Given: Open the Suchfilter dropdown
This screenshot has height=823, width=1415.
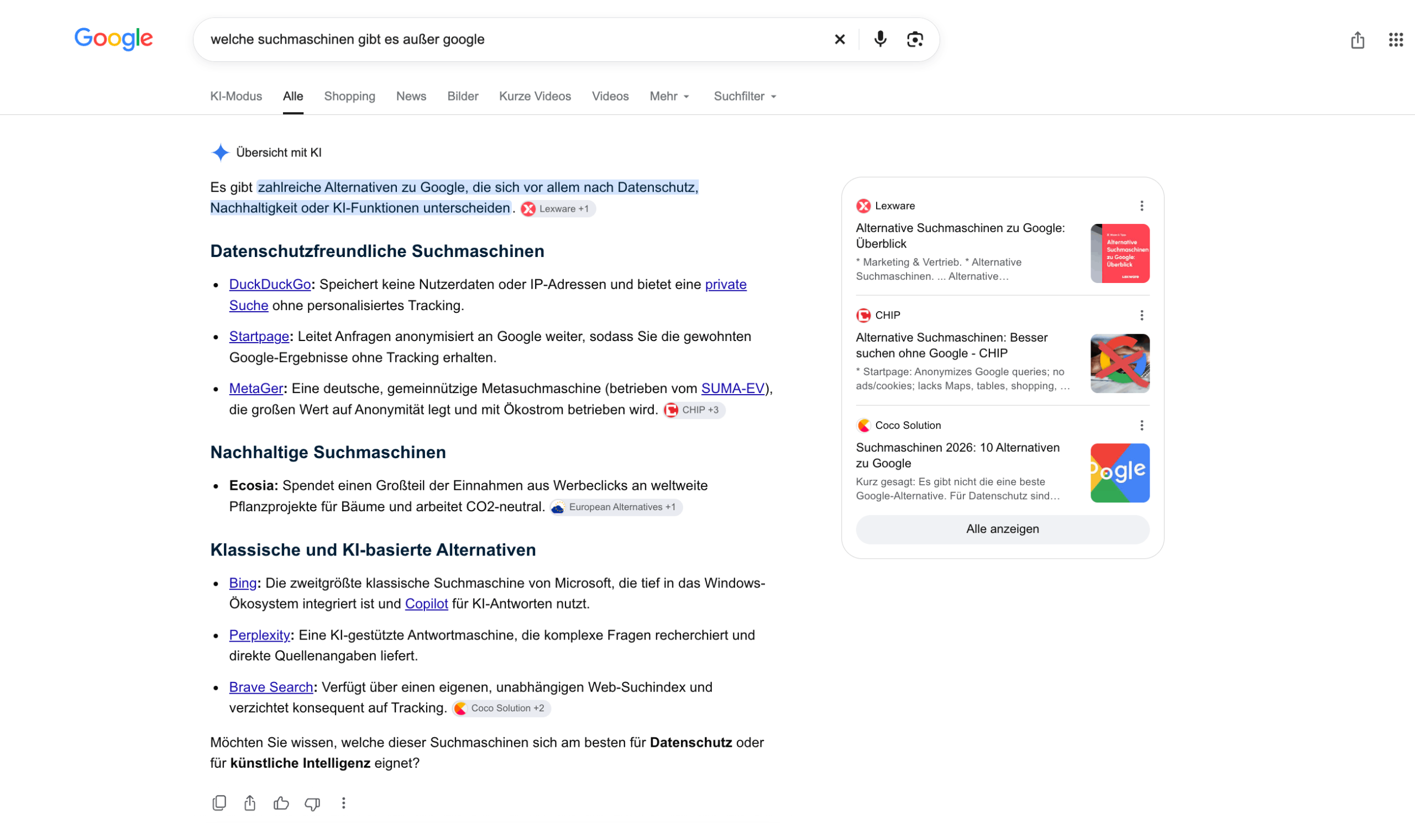Looking at the screenshot, I should [x=745, y=97].
